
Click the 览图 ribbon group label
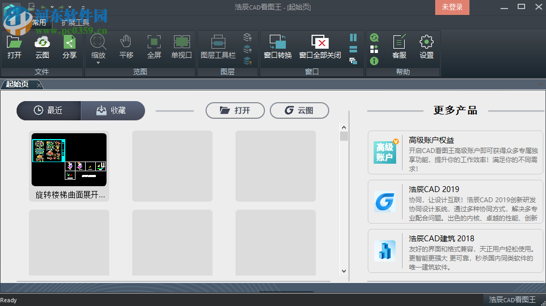coord(140,72)
